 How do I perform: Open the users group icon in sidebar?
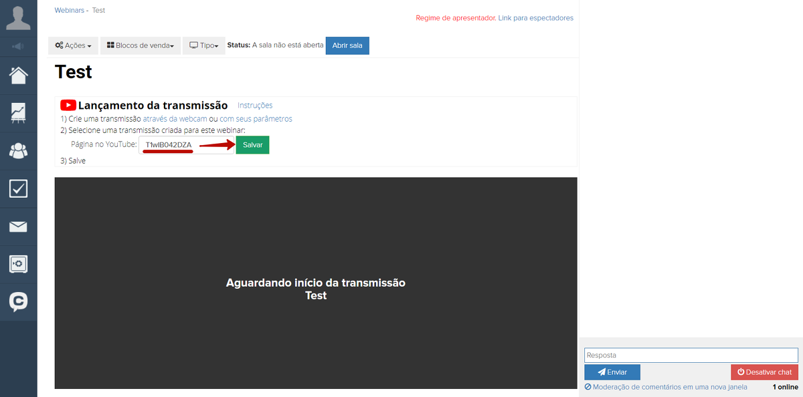[x=18, y=151]
